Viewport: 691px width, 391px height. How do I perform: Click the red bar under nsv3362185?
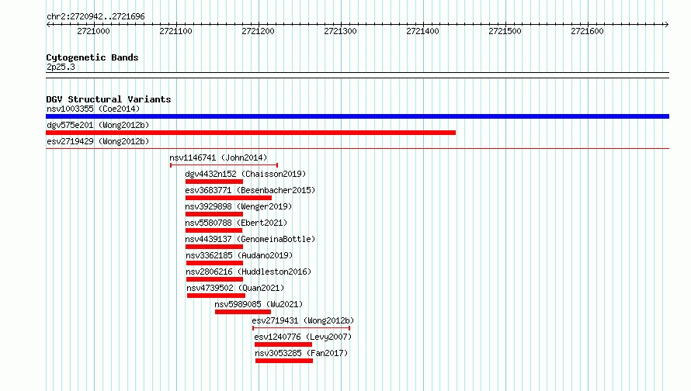click(214, 263)
